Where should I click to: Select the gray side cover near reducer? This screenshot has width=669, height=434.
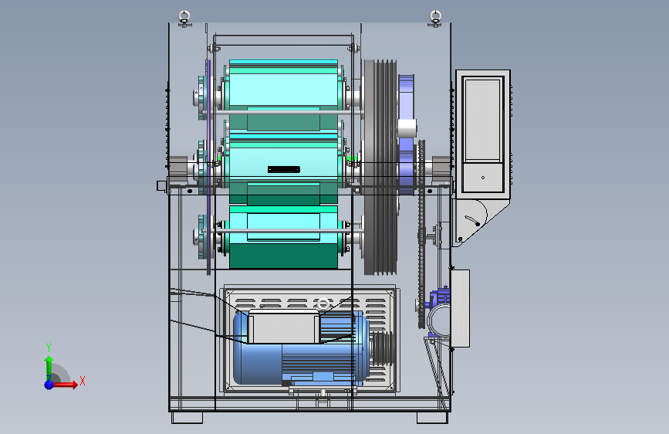pyautogui.click(x=460, y=308)
